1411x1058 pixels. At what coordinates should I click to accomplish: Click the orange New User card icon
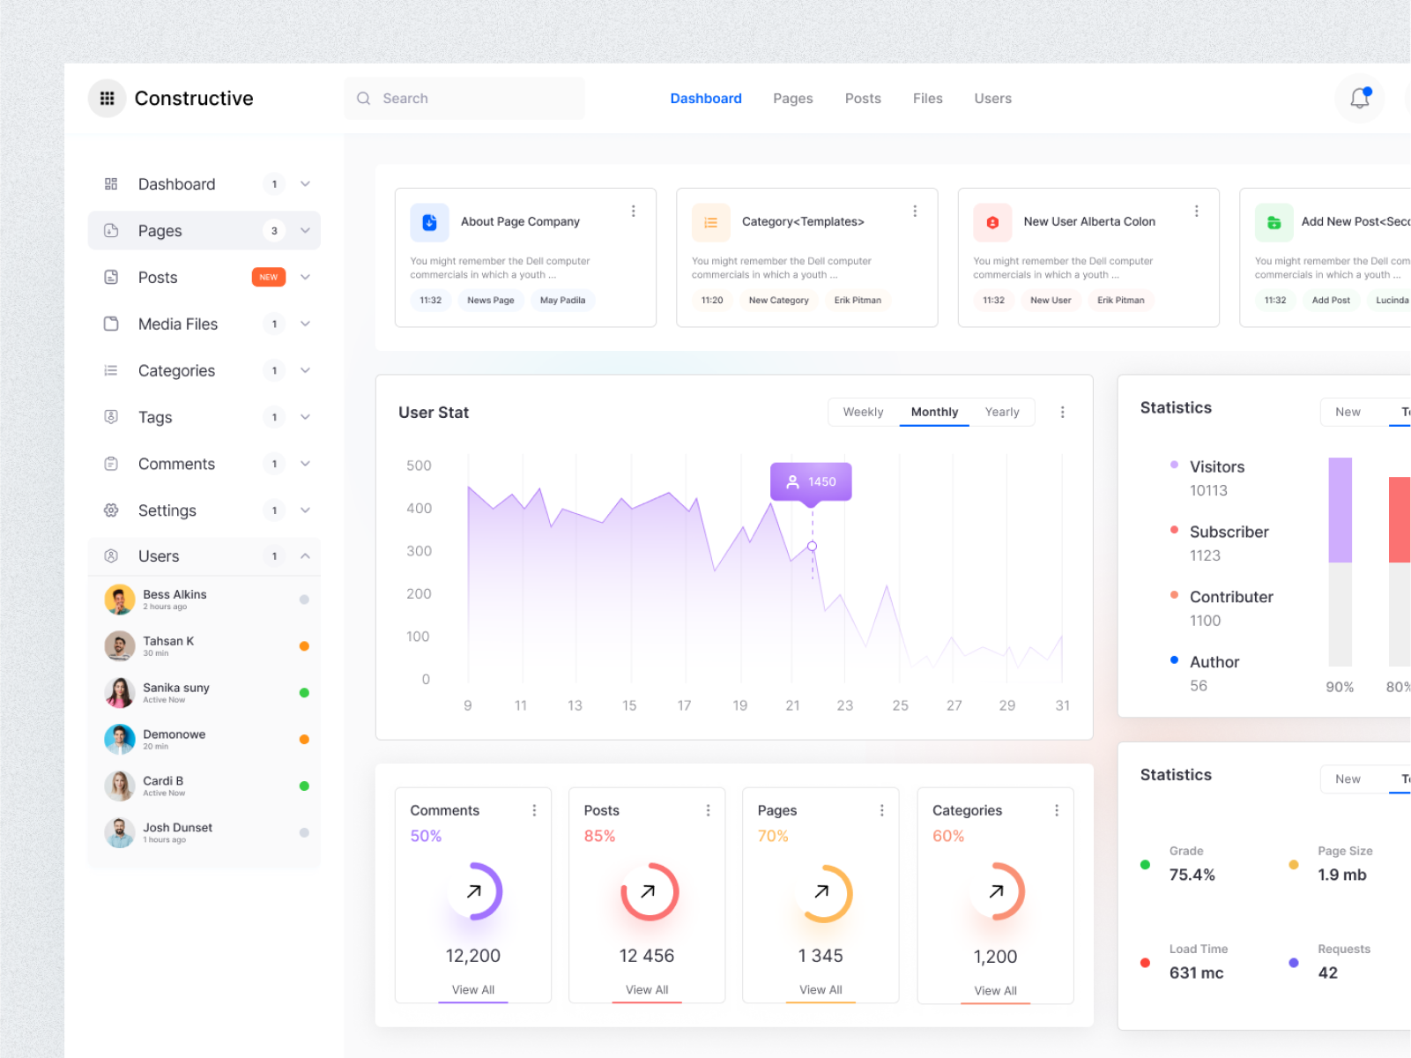coord(991,222)
